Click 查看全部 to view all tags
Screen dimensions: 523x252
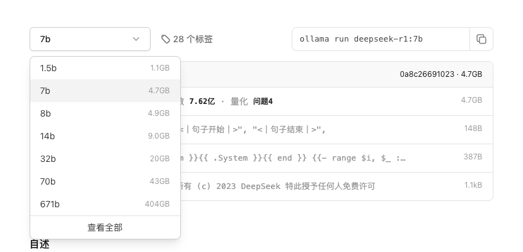105,227
